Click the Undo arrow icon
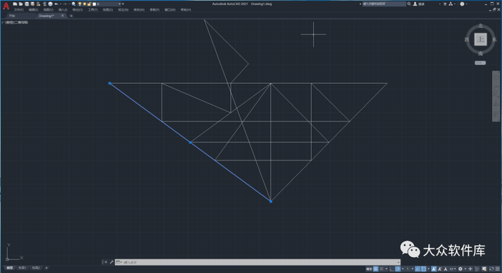 click(56, 4)
